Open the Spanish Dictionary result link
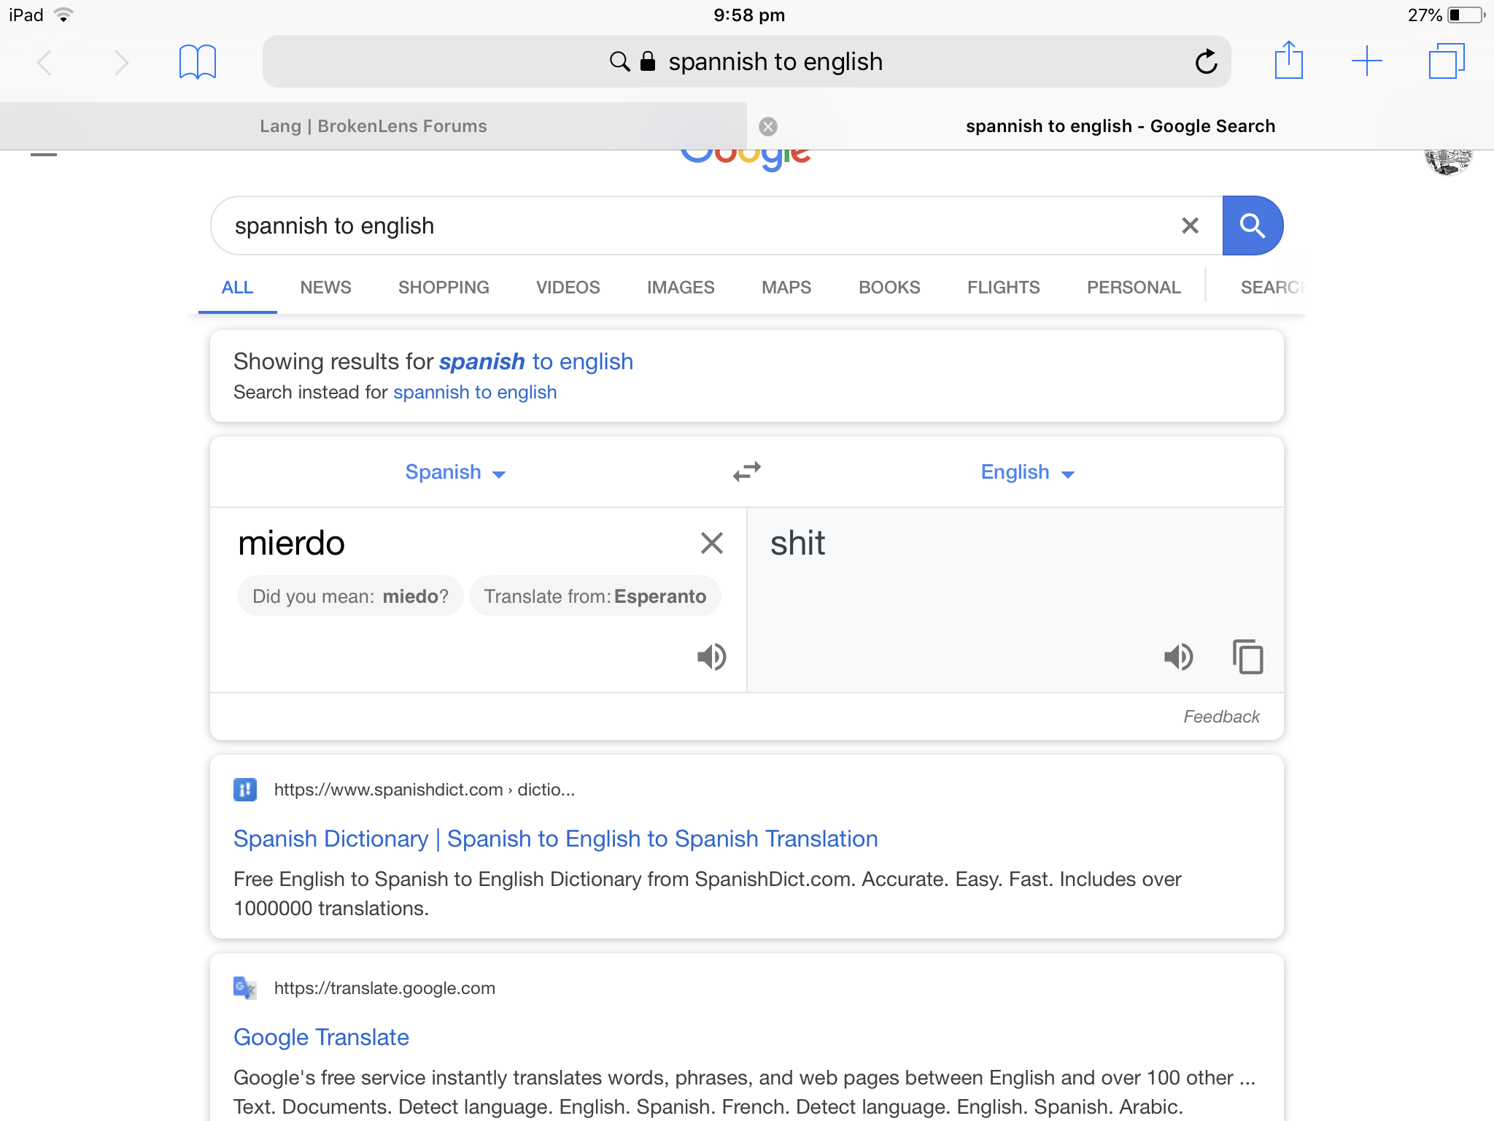The image size is (1494, 1121). pyautogui.click(x=555, y=839)
